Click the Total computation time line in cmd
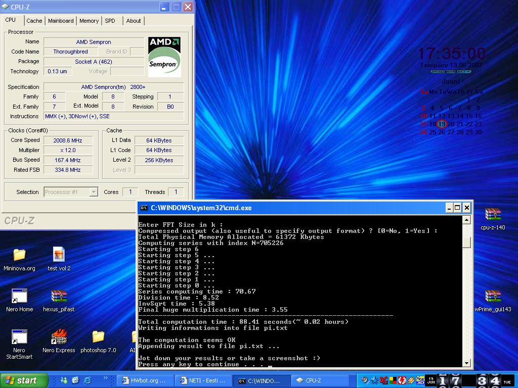This screenshot has width=518, height=388. tap(243, 322)
